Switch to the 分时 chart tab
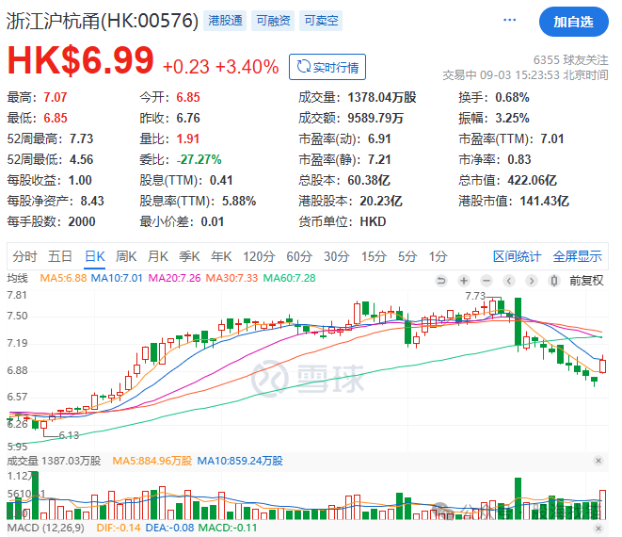 (24, 256)
